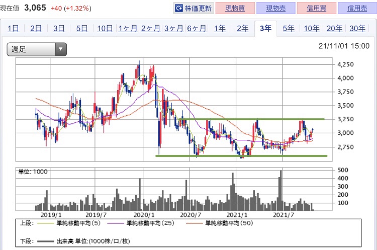Click the 2,750 price axis label
The image size is (377, 250).
[x=345, y=147]
